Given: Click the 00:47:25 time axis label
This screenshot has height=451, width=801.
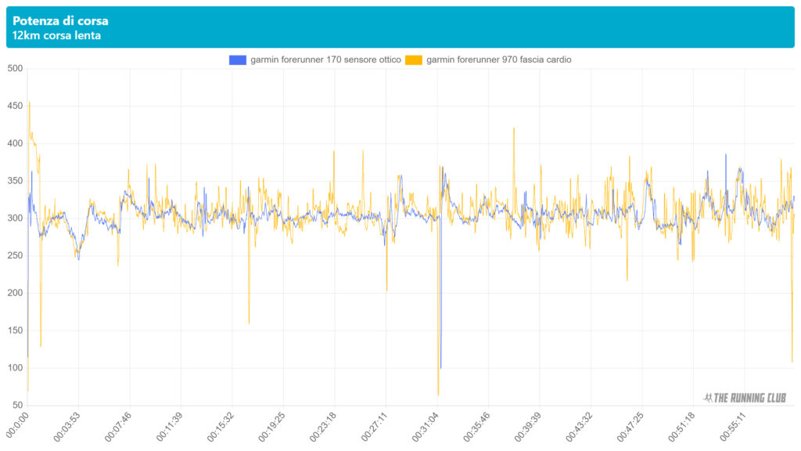Looking at the screenshot, I should click(630, 427).
